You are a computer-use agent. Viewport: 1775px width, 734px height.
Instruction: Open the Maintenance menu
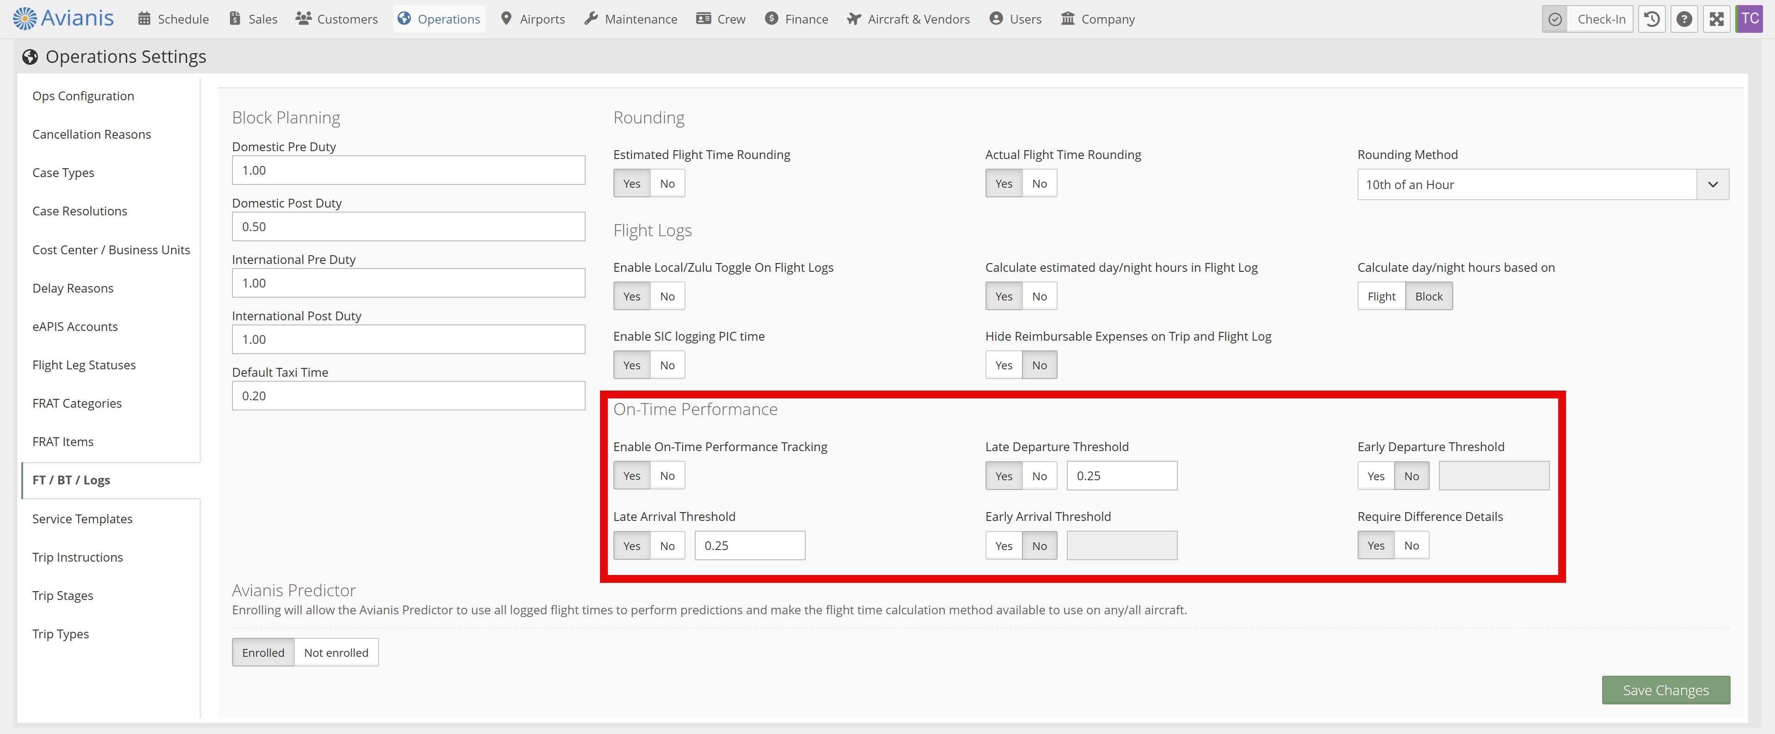click(x=630, y=18)
